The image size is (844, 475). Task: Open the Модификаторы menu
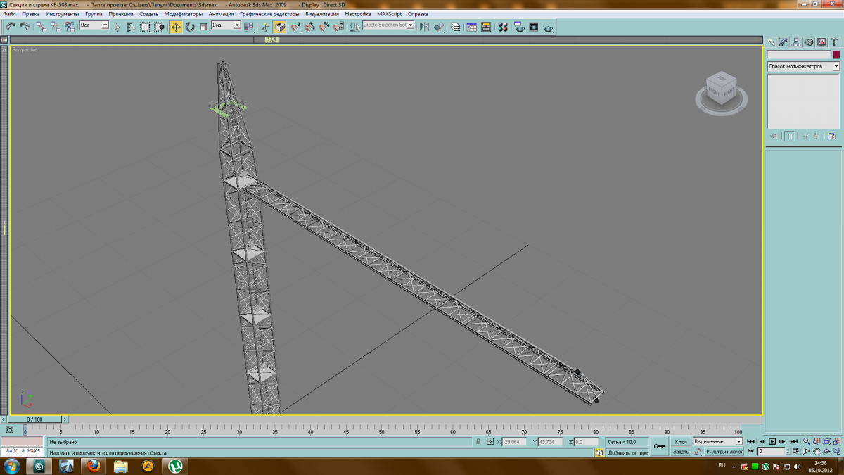click(184, 14)
